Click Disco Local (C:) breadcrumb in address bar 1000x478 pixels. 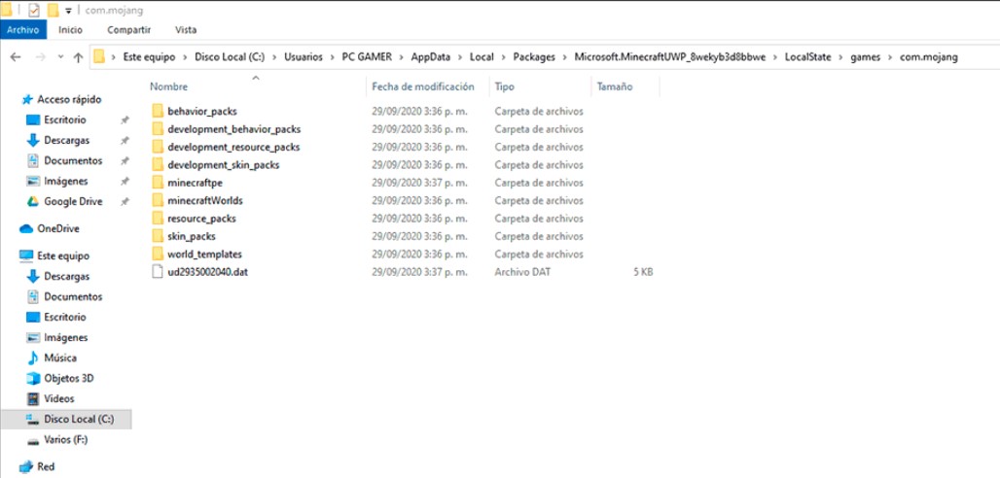230,56
